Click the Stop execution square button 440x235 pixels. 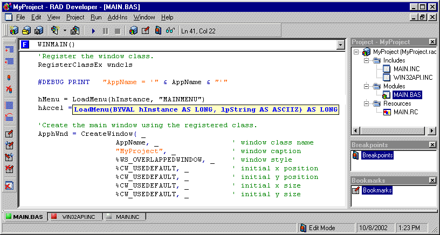tap(118, 31)
